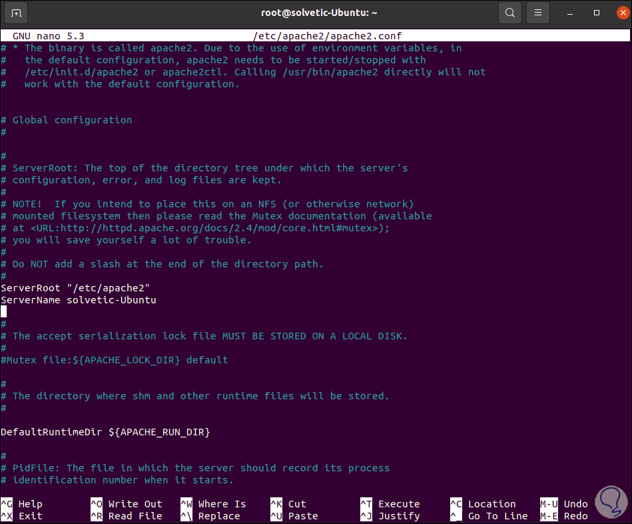Minimize the terminal window

tap(570, 13)
